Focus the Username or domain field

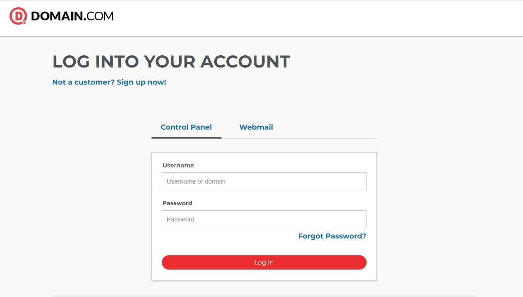(x=264, y=181)
